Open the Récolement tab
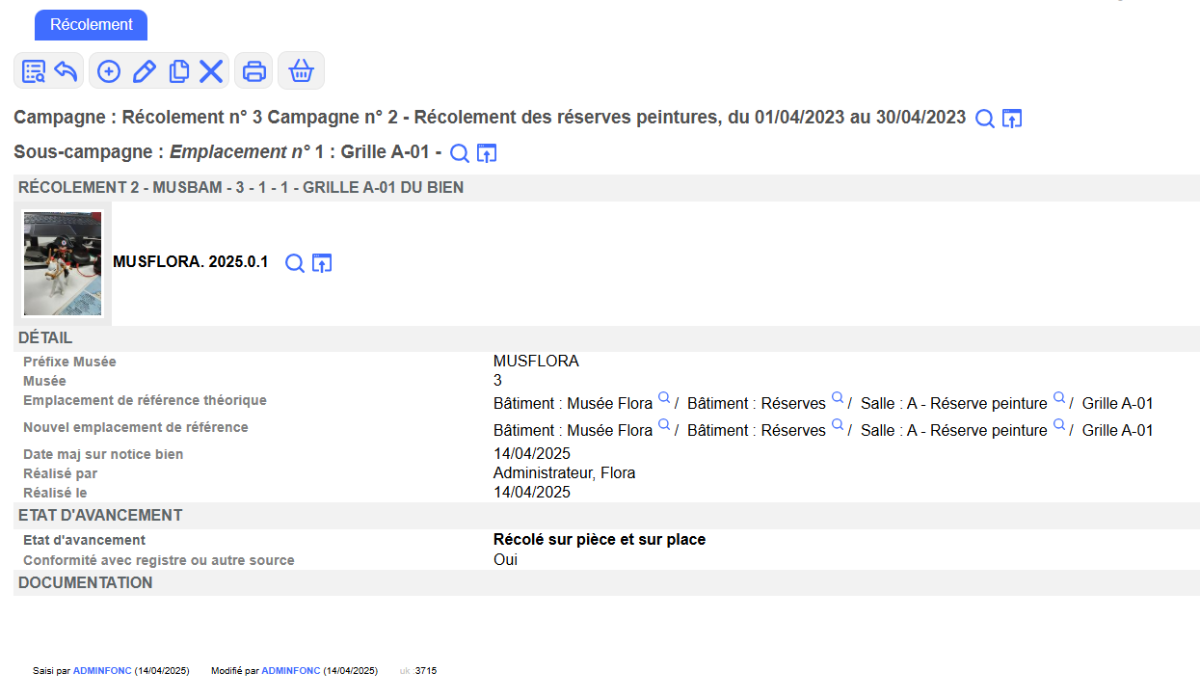Screen dimensions: 1200x699 click(x=91, y=25)
